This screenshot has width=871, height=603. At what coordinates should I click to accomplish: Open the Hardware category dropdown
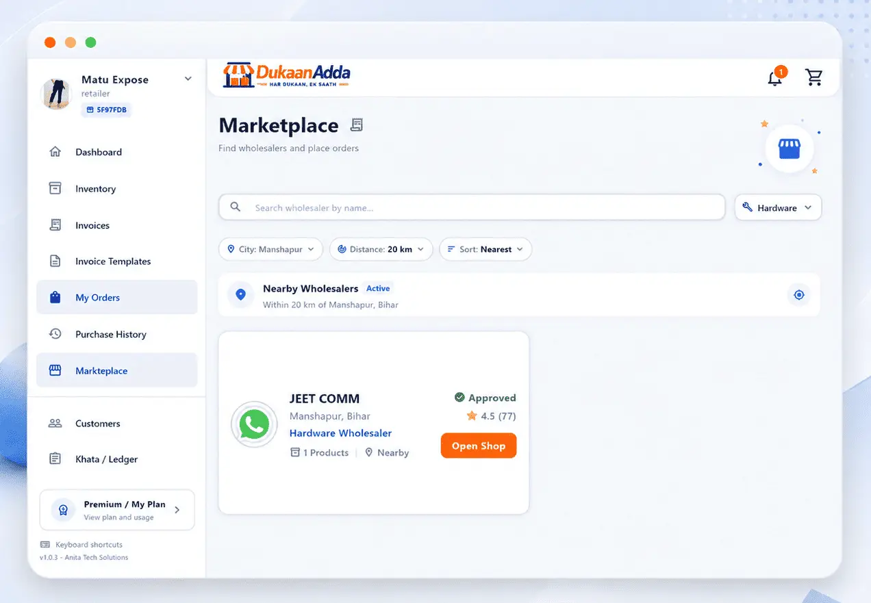(x=778, y=207)
